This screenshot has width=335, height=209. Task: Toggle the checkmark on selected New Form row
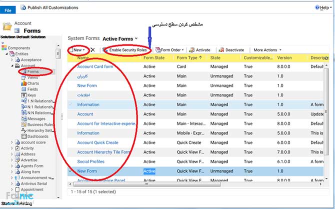(x=70, y=171)
